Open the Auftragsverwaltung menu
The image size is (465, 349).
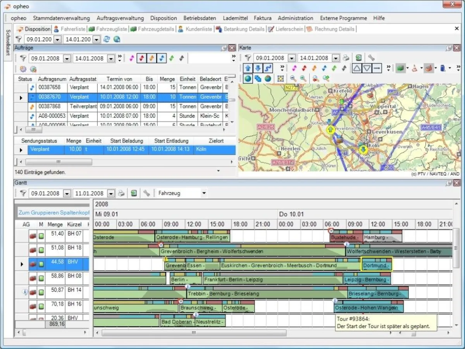tap(120, 18)
